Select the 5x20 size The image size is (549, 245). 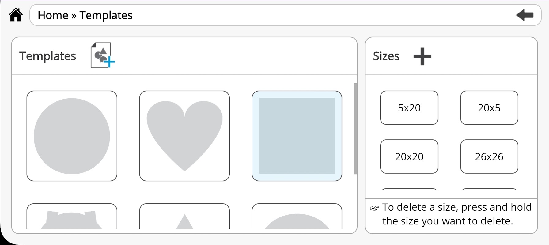(409, 108)
